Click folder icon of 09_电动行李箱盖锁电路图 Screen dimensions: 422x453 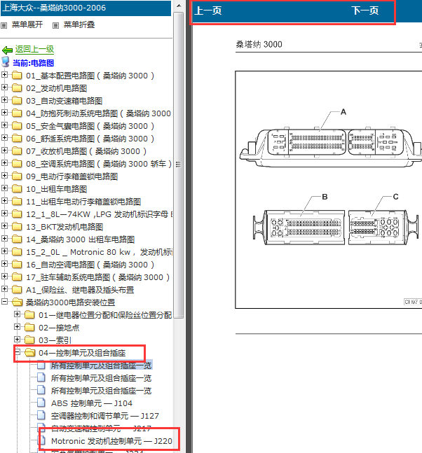pyautogui.click(x=17, y=176)
